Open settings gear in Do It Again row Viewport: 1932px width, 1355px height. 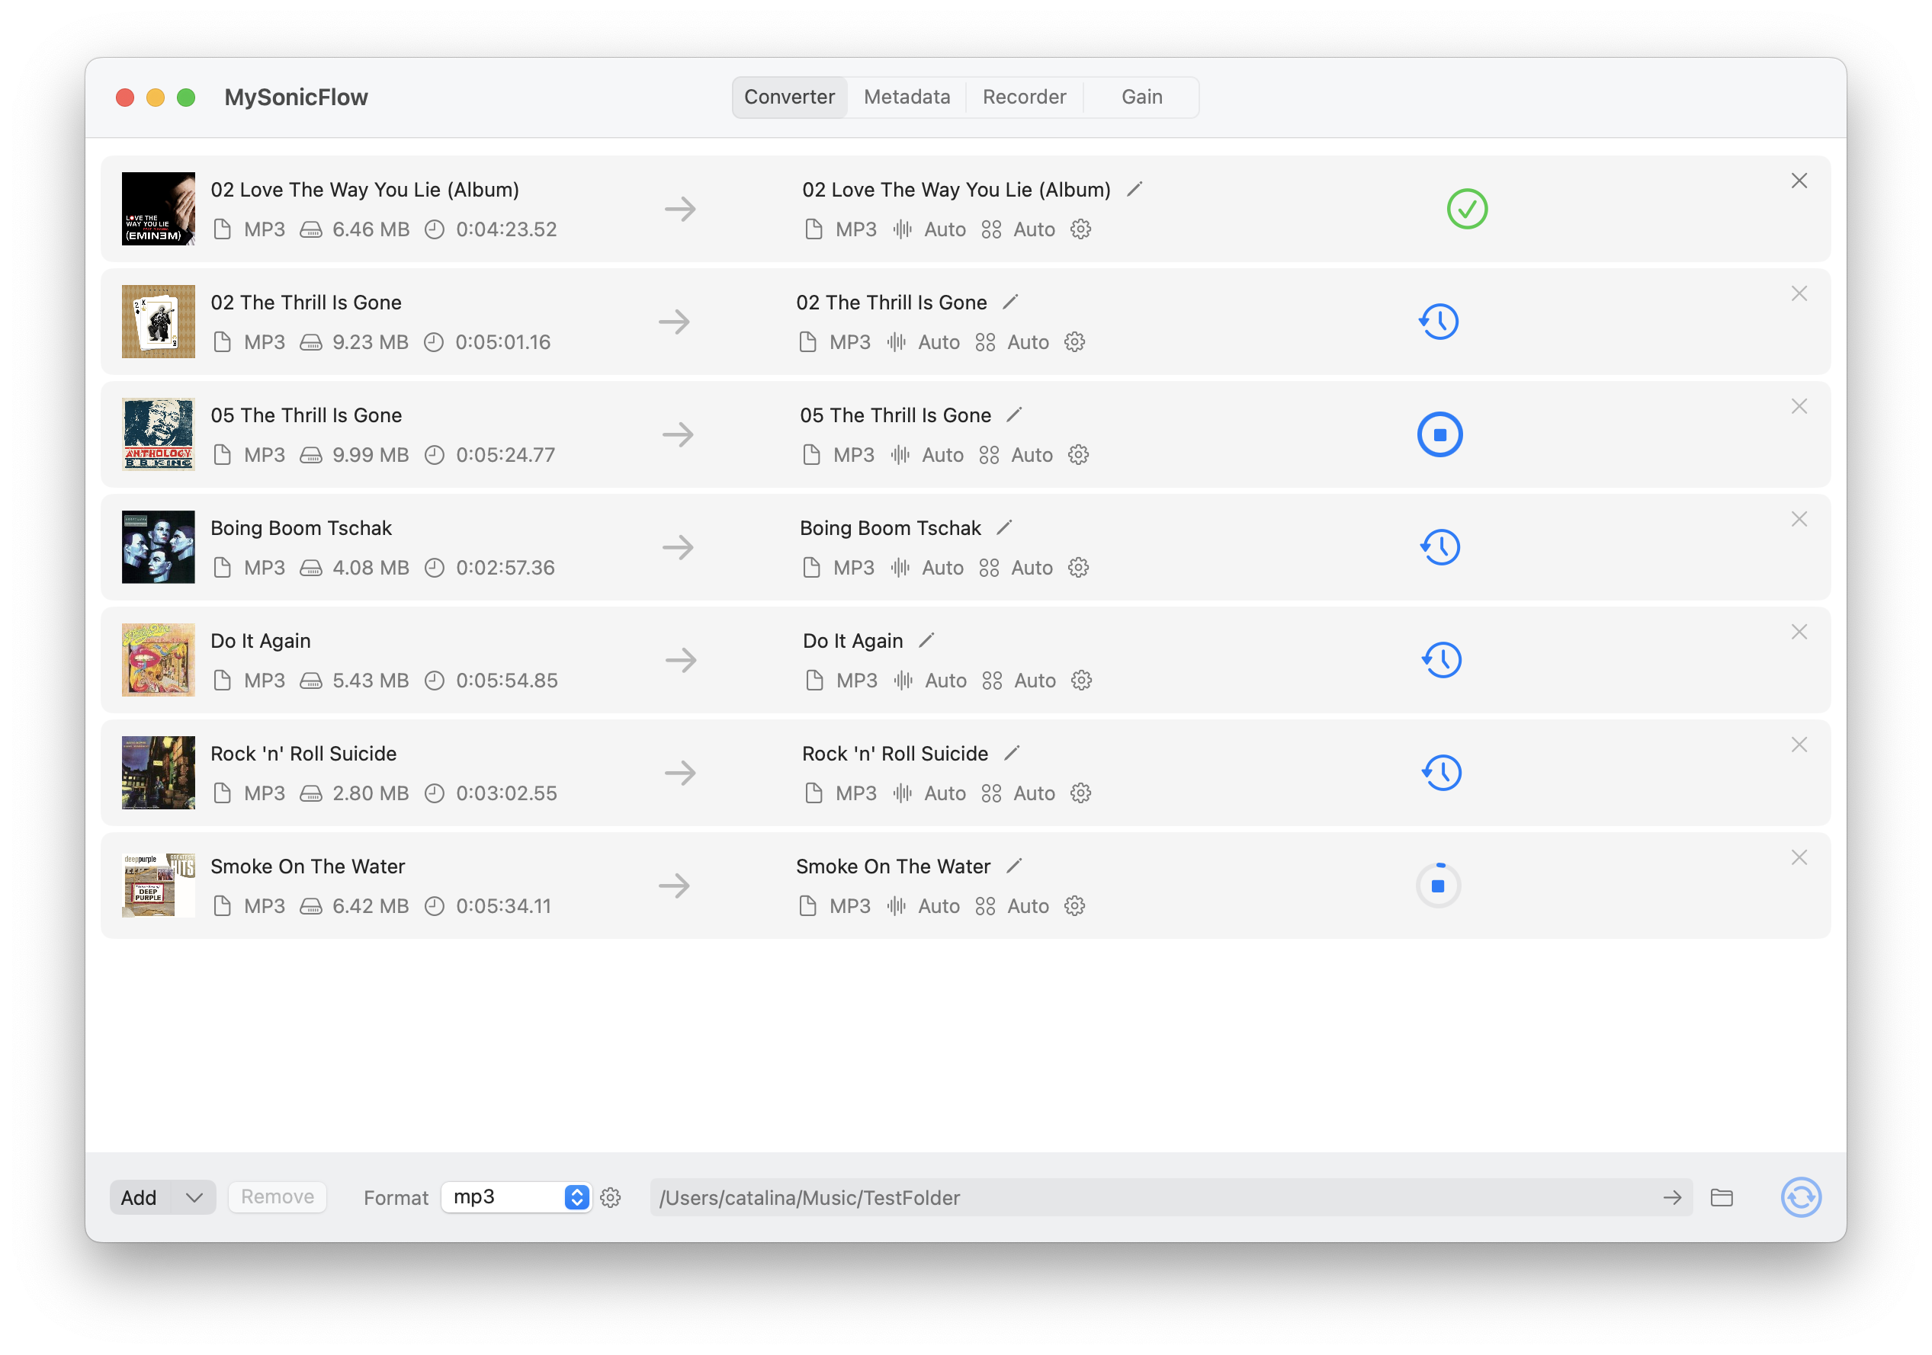coord(1081,681)
